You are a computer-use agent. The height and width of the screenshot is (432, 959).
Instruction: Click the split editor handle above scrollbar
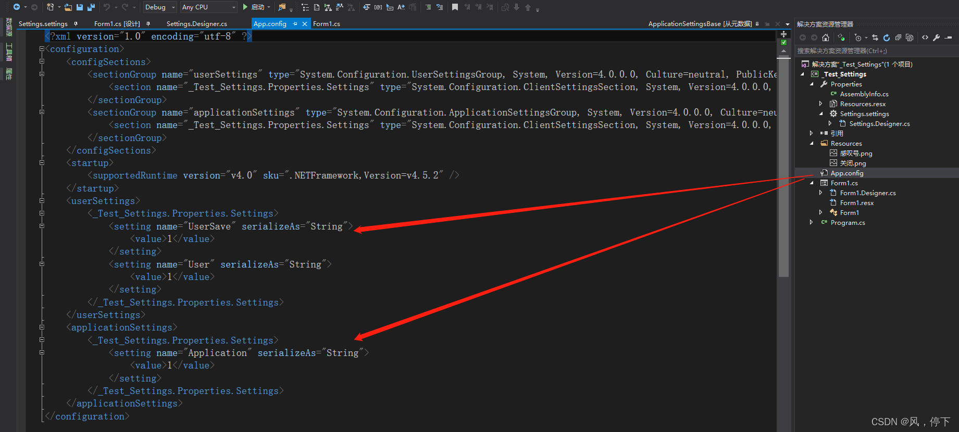(783, 34)
